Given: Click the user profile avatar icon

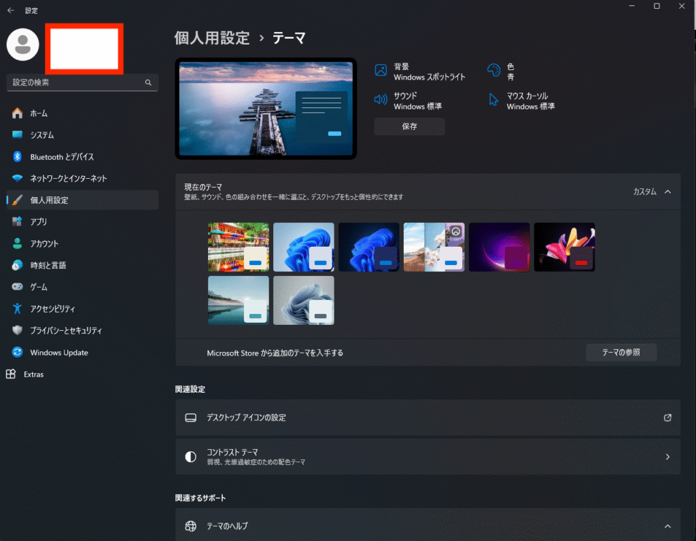Looking at the screenshot, I should click(22, 45).
